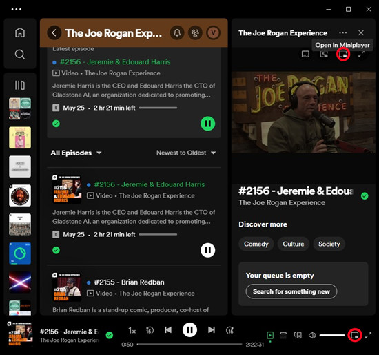Skip back 15 seconds
Image resolution: width=379 pixels, height=355 pixels.
(150, 330)
